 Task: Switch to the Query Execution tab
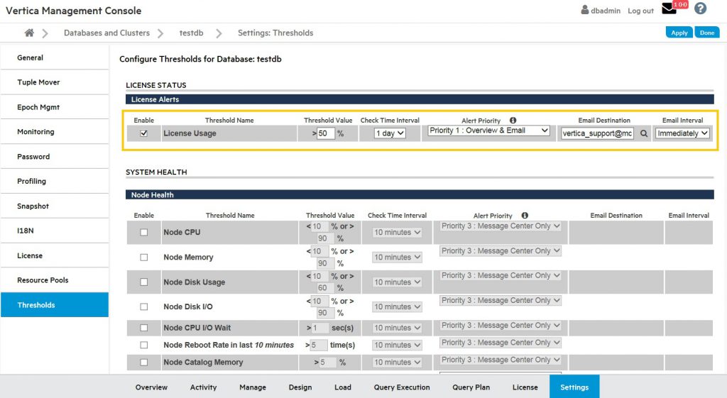(x=402, y=387)
